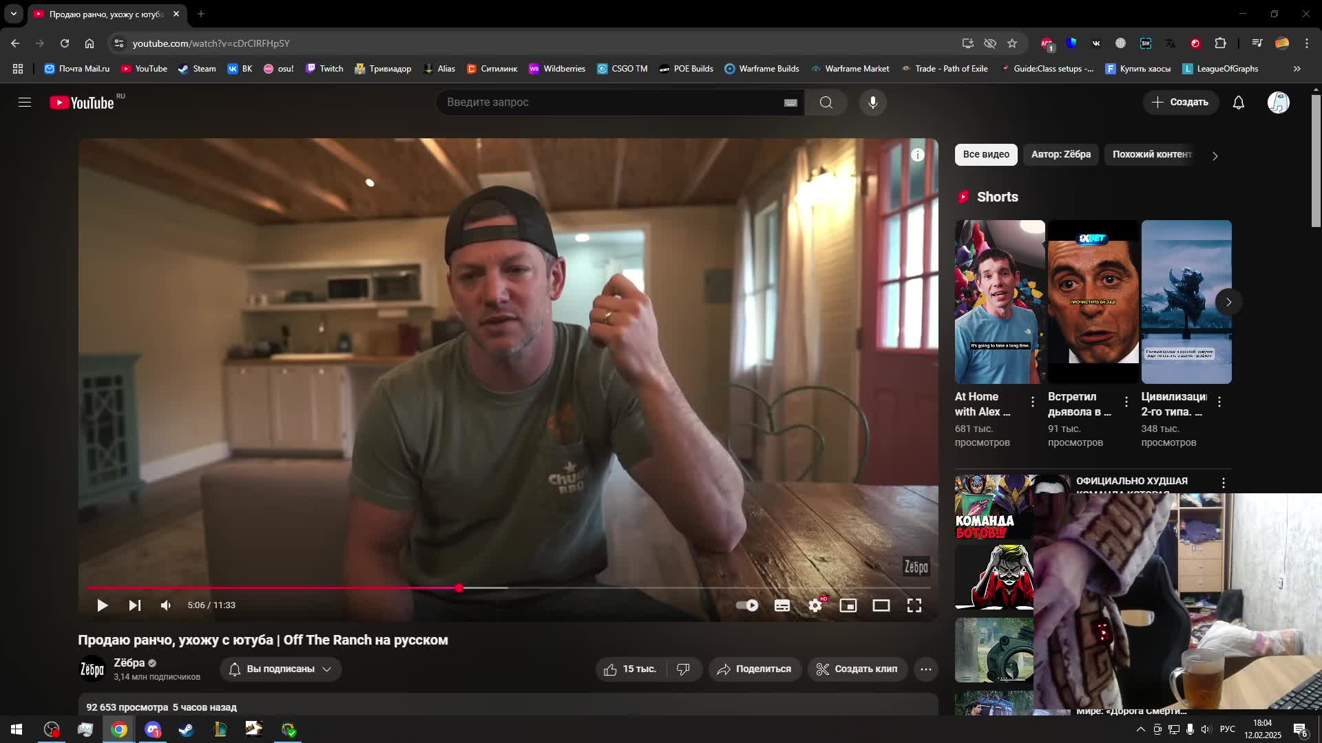Open the Steam bookmark

tap(197, 69)
